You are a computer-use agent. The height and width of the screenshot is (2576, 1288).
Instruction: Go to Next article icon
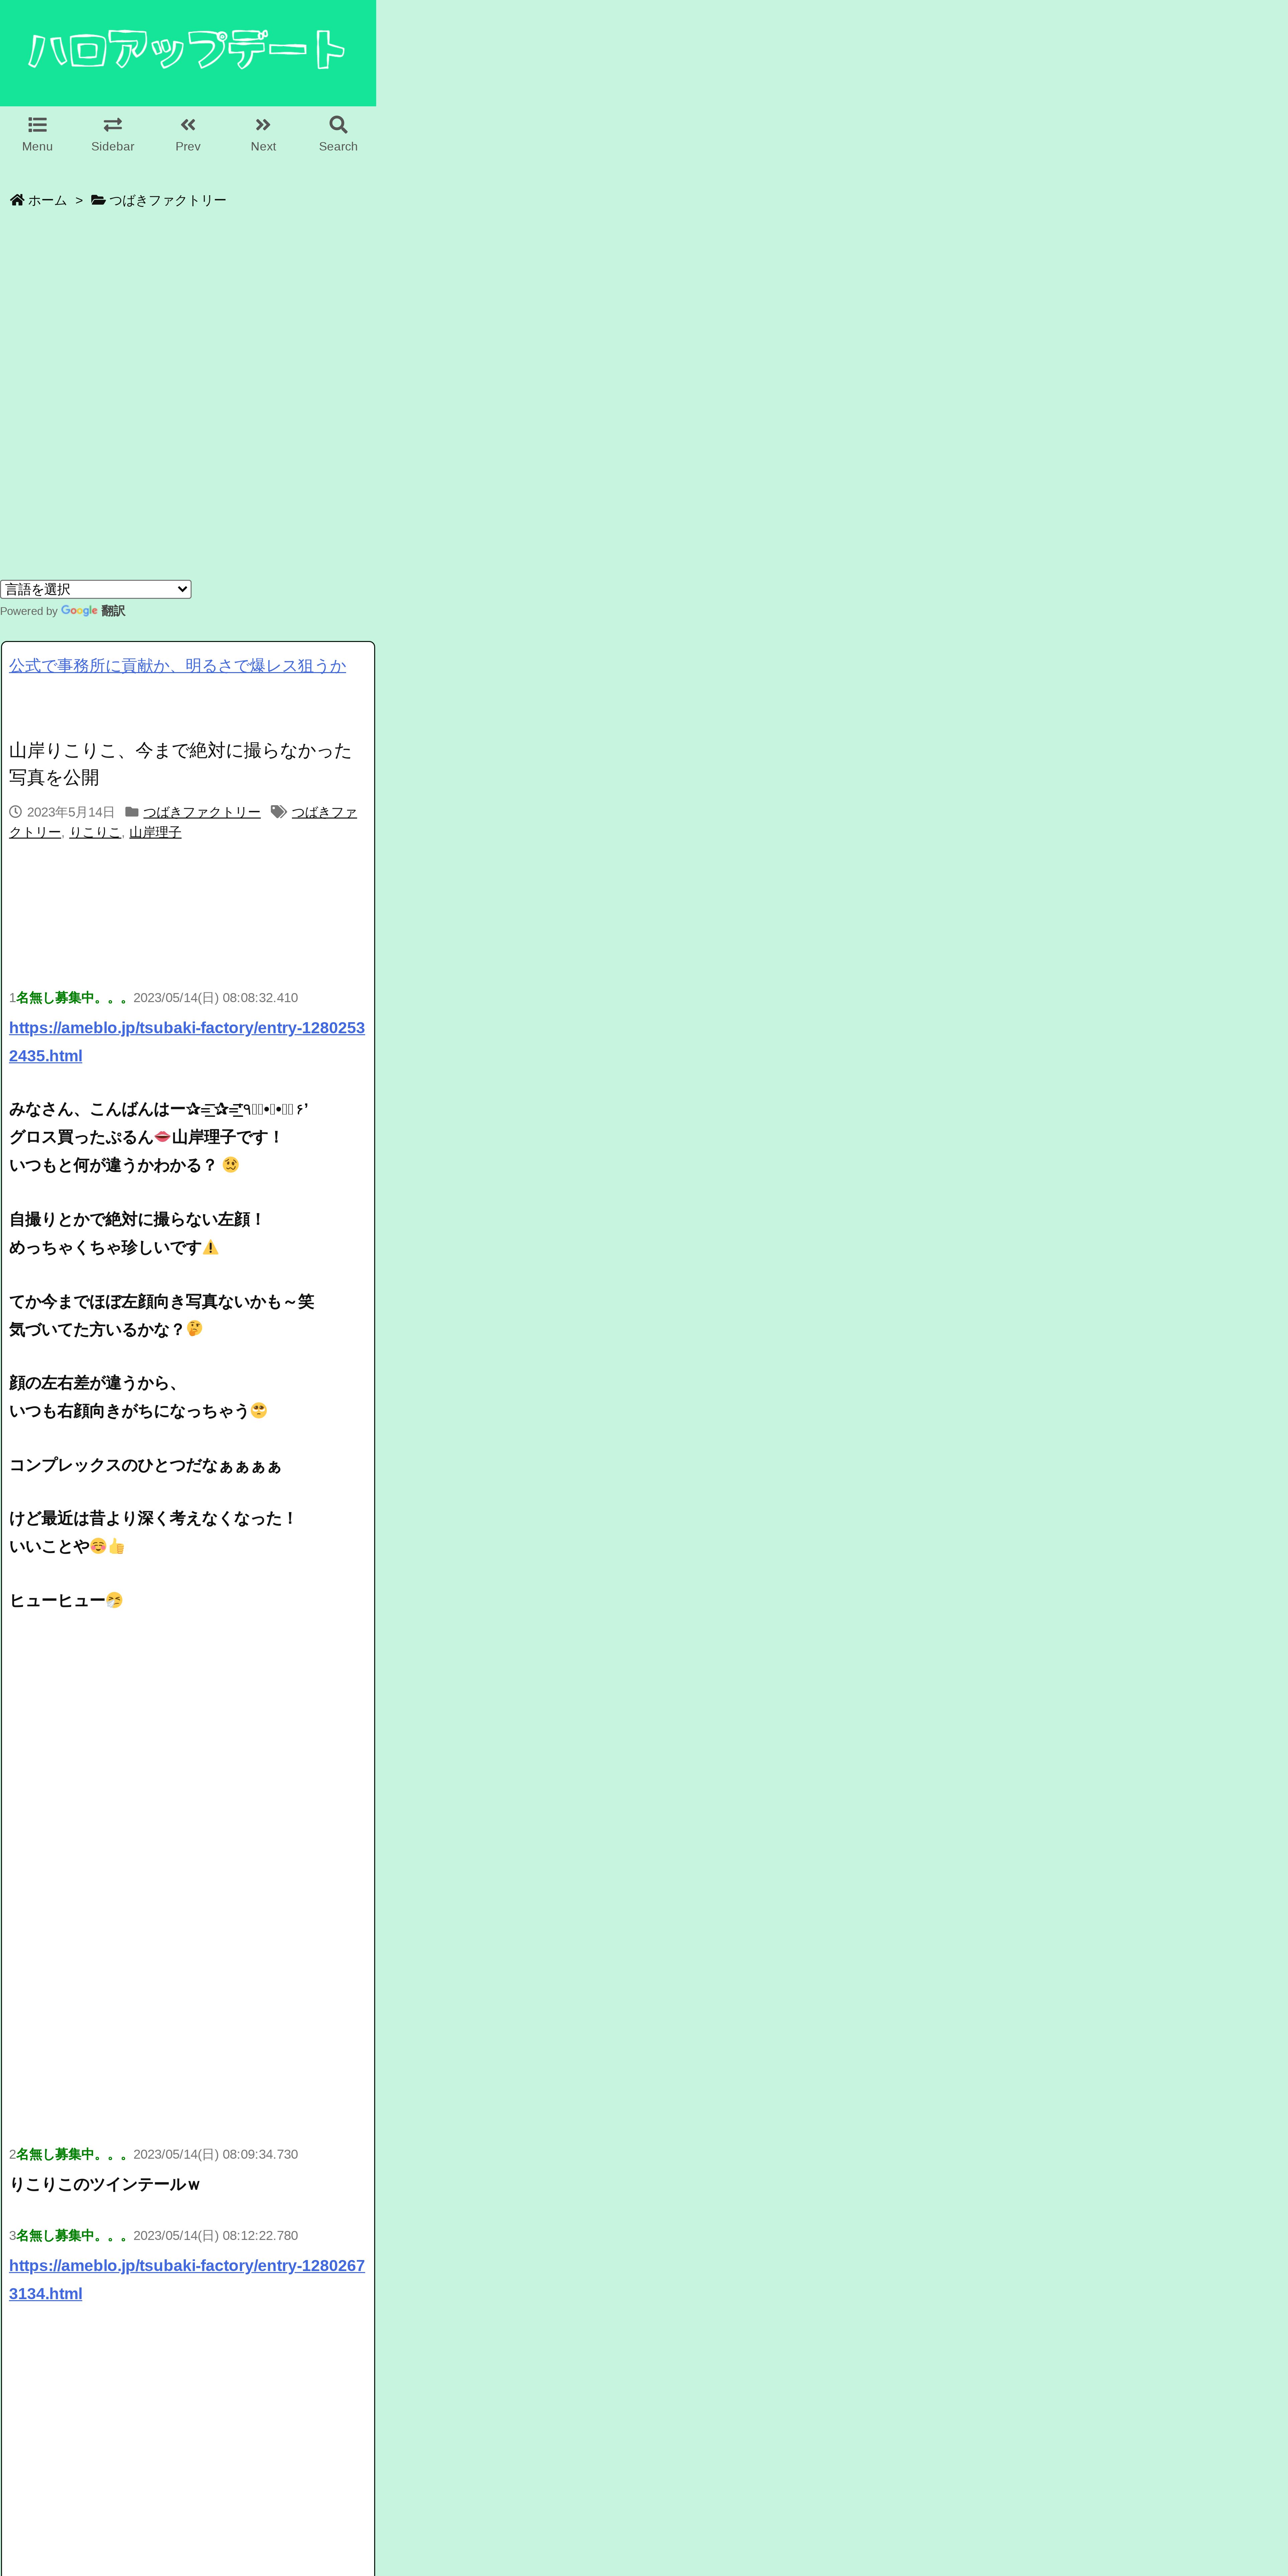click(x=263, y=125)
